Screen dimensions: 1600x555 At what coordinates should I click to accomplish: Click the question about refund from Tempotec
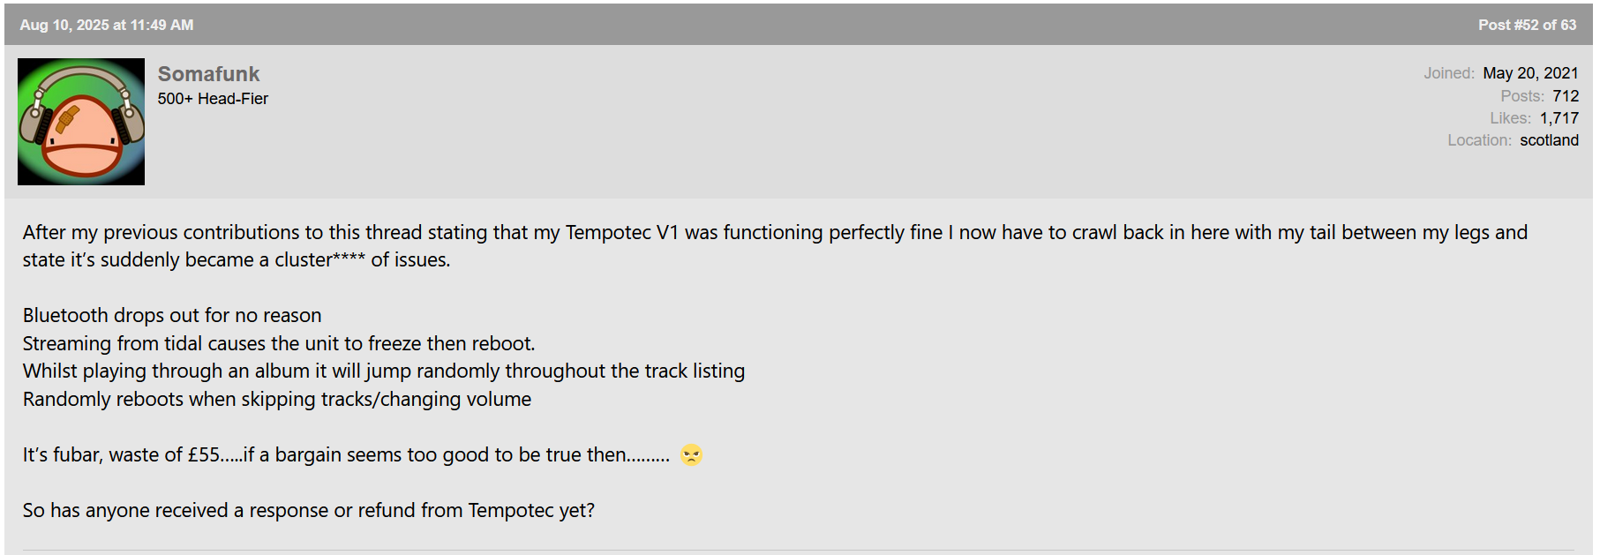[309, 511]
